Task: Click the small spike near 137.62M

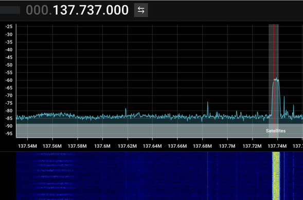Action: pos(126,112)
